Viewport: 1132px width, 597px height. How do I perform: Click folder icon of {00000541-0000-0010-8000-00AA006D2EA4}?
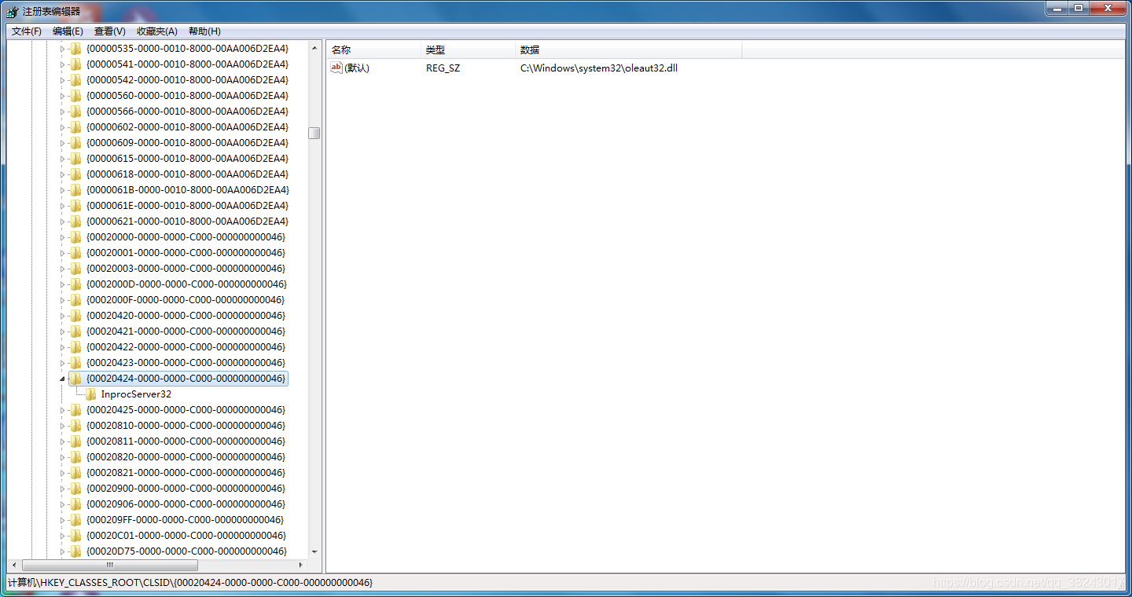point(75,64)
